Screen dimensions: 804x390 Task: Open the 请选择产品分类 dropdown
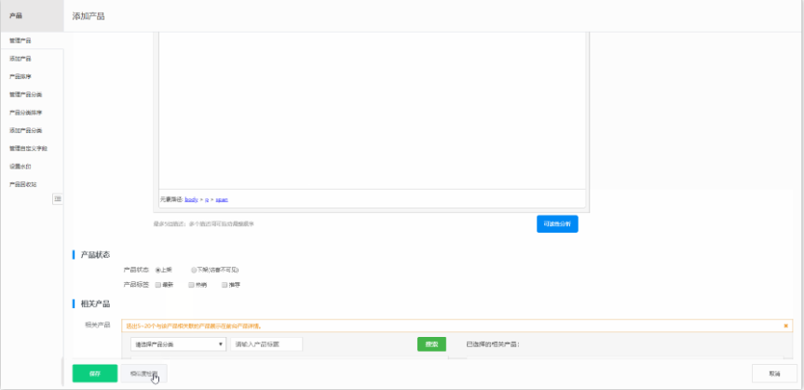(177, 343)
